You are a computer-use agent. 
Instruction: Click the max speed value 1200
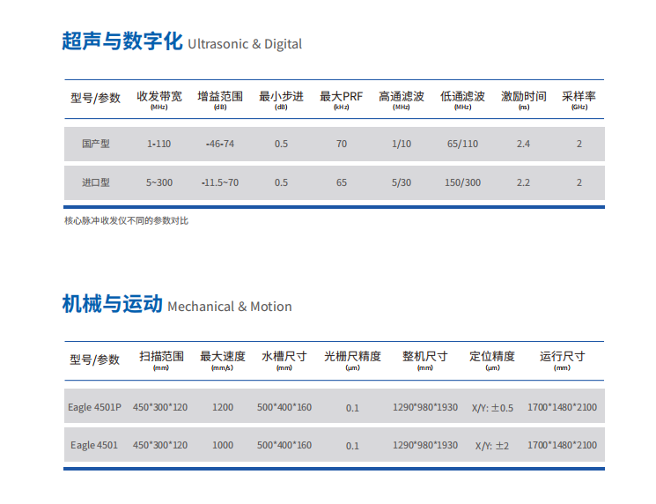coord(223,407)
